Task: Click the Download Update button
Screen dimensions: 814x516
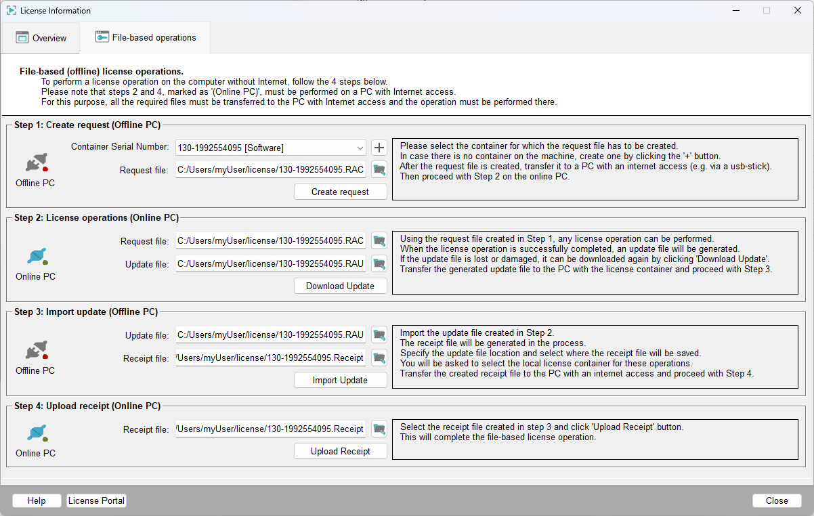Action: (341, 286)
